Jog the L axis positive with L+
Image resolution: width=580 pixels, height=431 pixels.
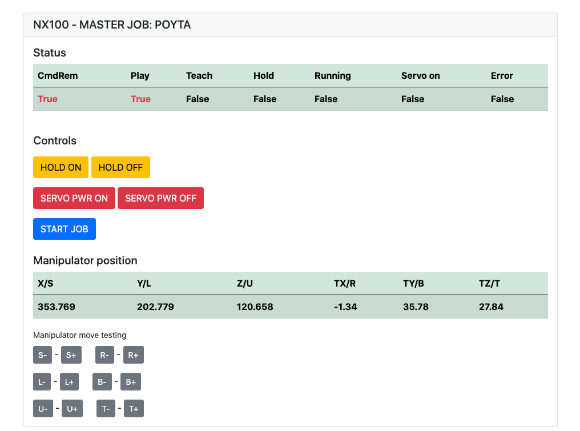pyautogui.click(x=69, y=381)
